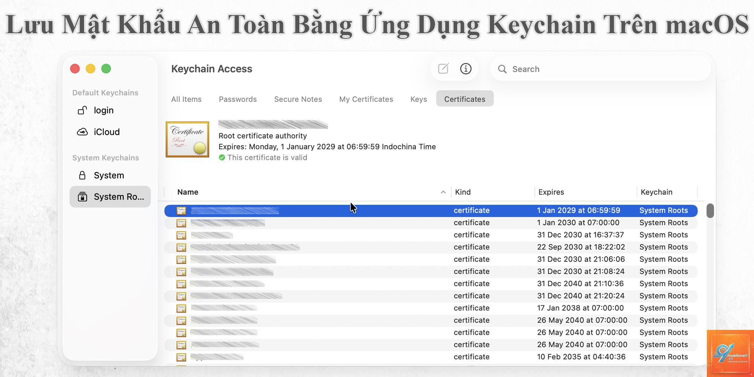Toggle the Name column sort arrow
The width and height of the screenshot is (754, 377).
click(443, 192)
